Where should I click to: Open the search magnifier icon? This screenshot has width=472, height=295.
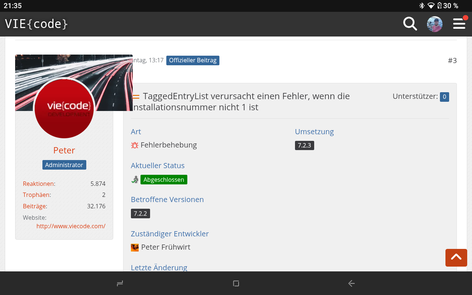[410, 24]
